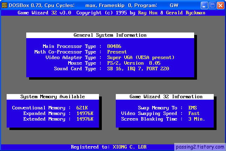Select the 3 Min. blanking time value

click(x=197, y=119)
